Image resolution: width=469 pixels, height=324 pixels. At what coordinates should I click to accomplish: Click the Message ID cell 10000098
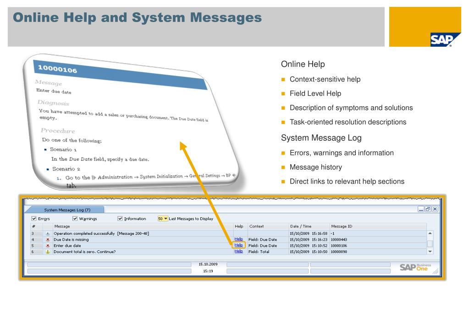pyautogui.click(x=339, y=252)
